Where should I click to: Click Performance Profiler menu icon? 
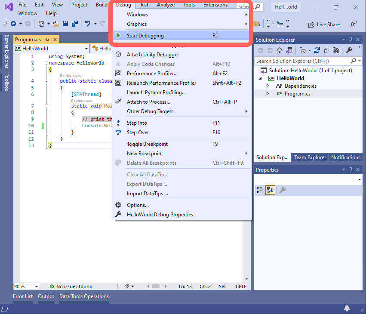[119, 73]
